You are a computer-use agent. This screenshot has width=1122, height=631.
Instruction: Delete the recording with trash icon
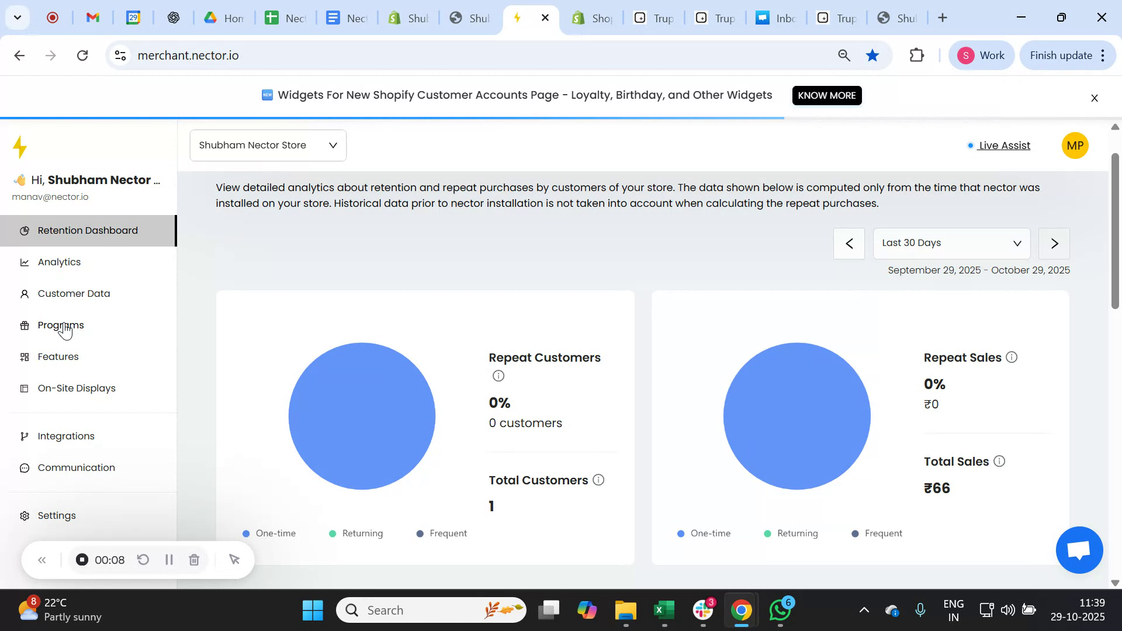tap(195, 560)
